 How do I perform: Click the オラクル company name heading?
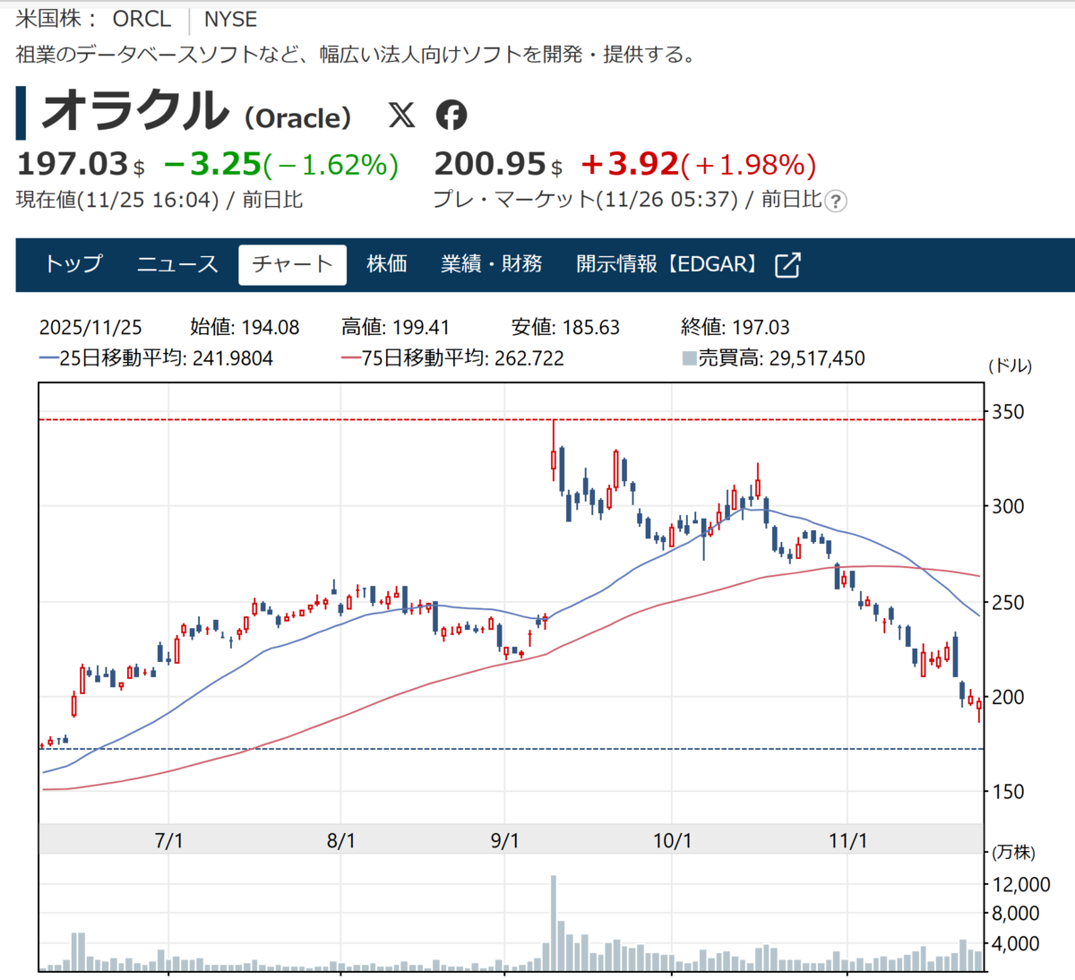(135, 112)
